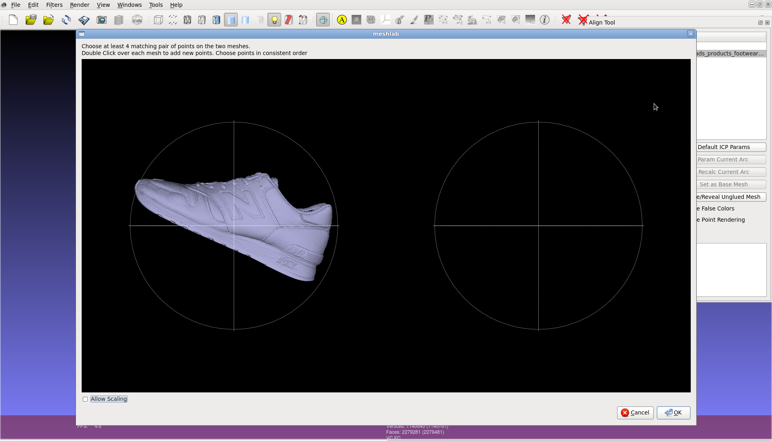
Task: Click the gray building raster icon
Action: click(356, 20)
